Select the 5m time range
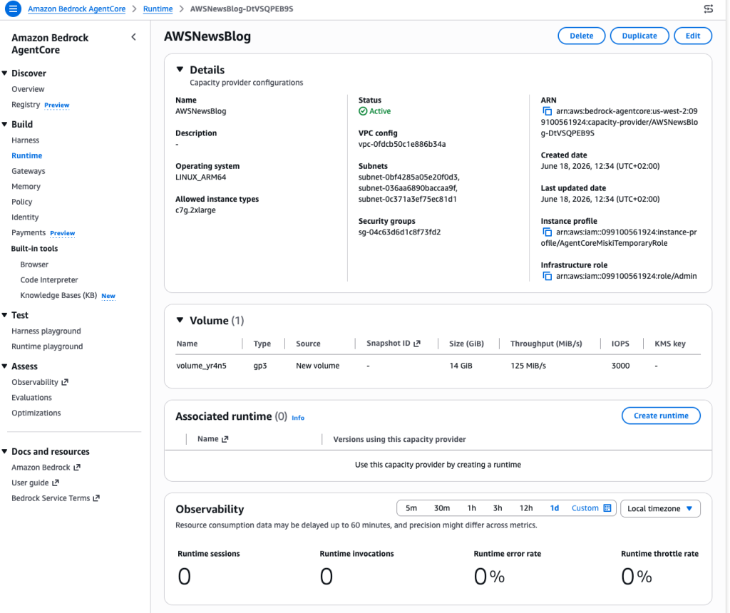 pos(411,508)
